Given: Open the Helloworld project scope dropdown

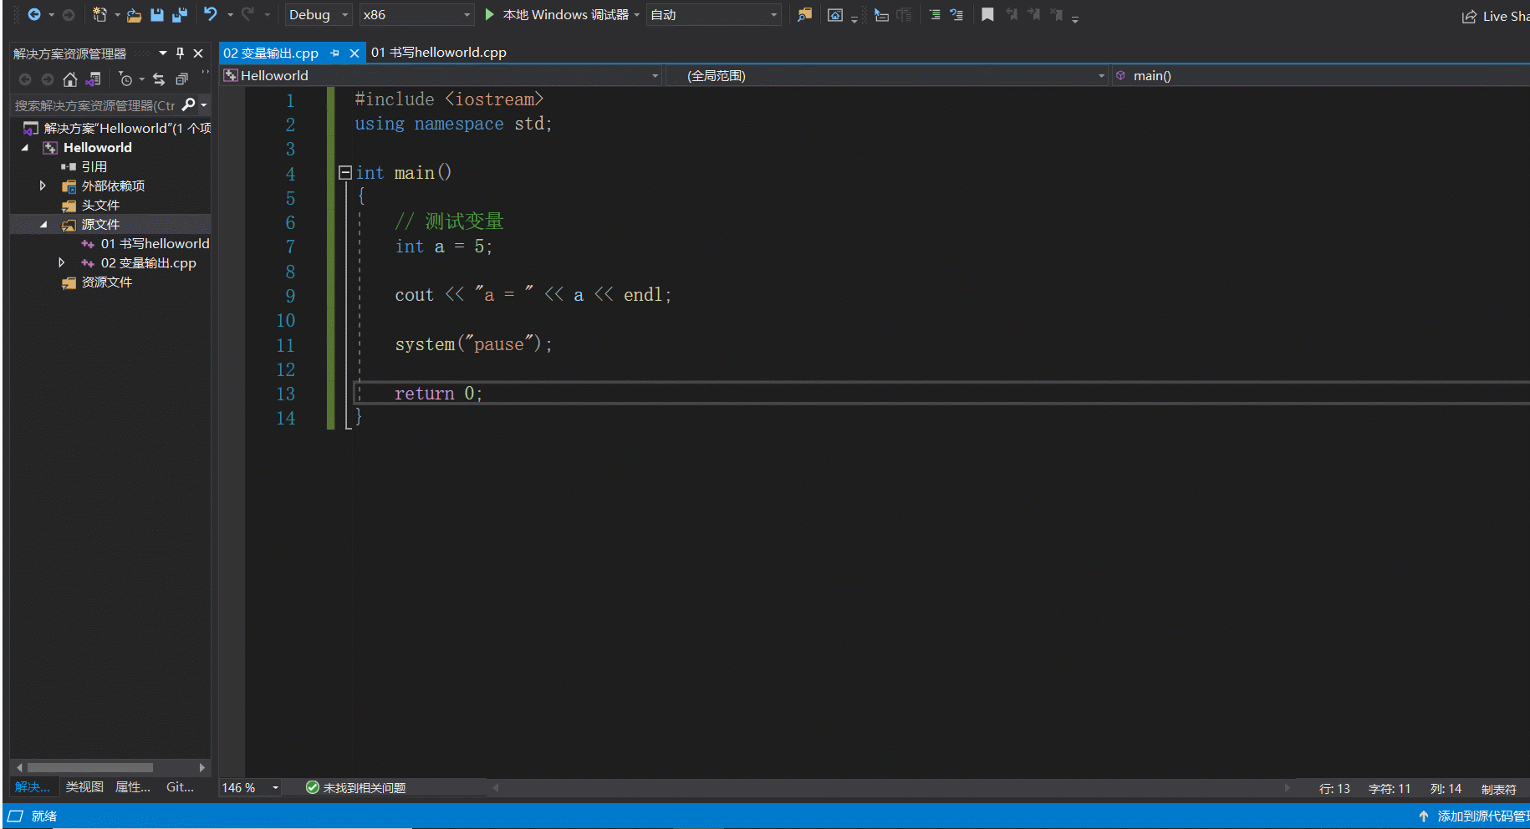Looking at the screenshot, I should pyautogui.click(x=441, y=75).
